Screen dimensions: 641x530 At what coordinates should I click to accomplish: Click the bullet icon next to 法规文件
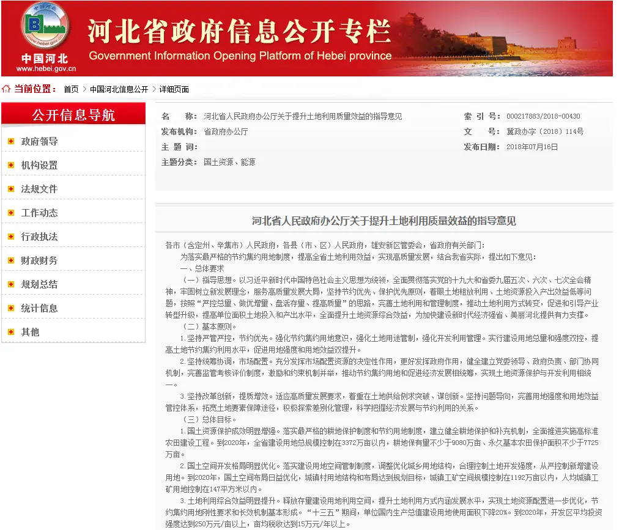coord(11,189)
